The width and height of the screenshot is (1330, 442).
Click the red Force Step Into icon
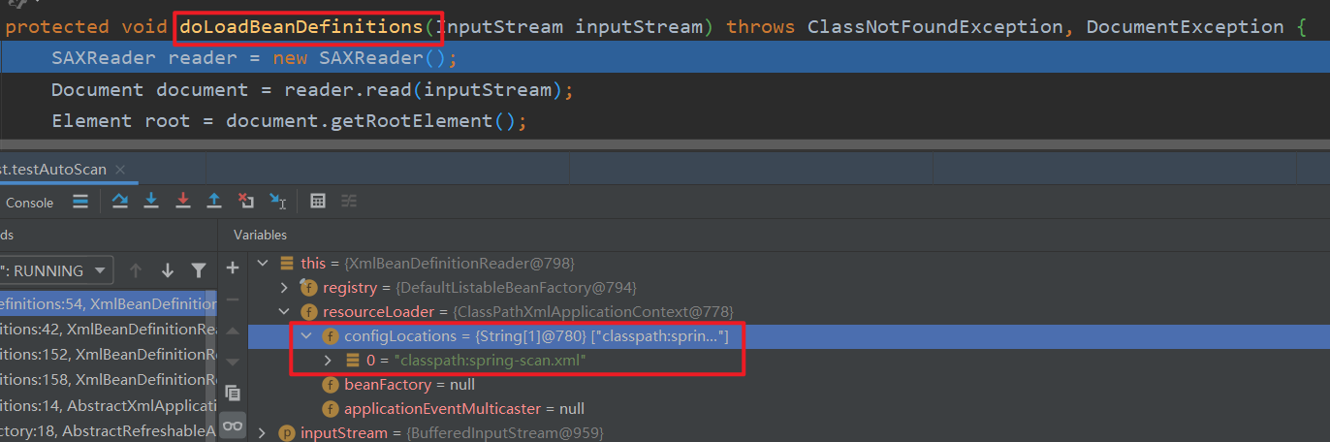183,202
